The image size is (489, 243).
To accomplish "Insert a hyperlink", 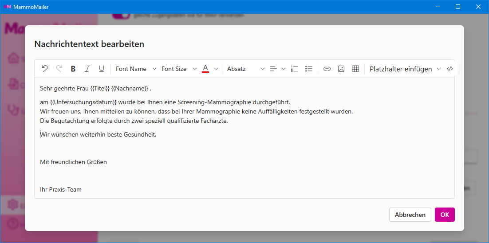I will (327, 69).
